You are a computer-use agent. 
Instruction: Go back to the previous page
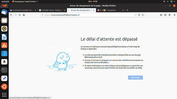[x=11, y=15]
